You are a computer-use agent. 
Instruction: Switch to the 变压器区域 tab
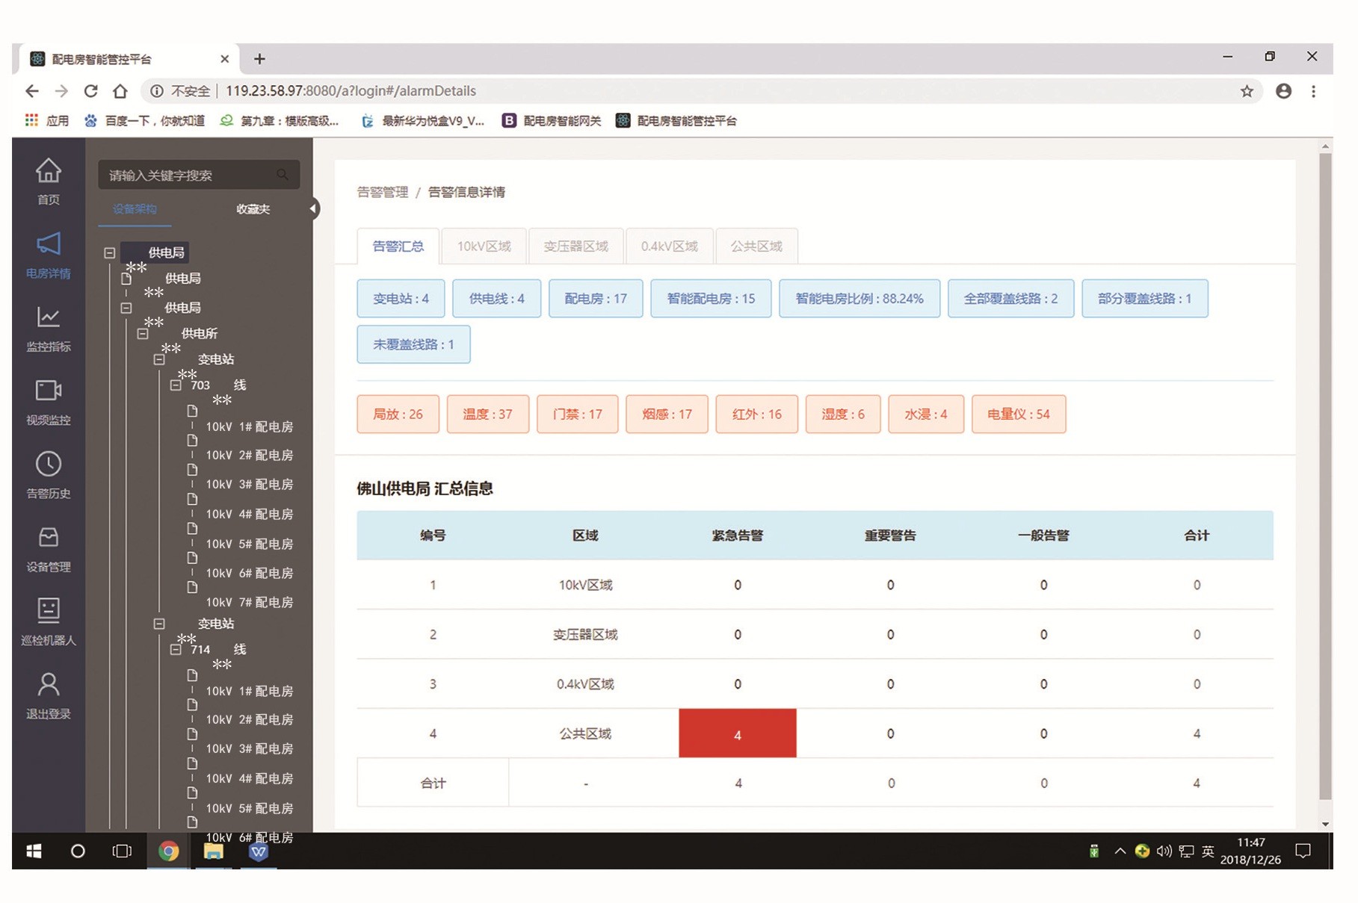575,246
